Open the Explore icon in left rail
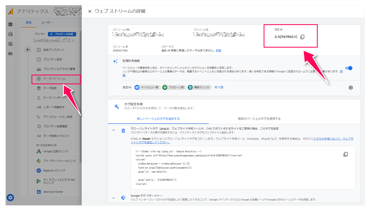The height and width of the screenshot is (213, 371). coord(10,34)
